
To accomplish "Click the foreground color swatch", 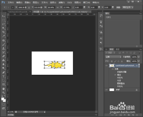I will 3,99.
